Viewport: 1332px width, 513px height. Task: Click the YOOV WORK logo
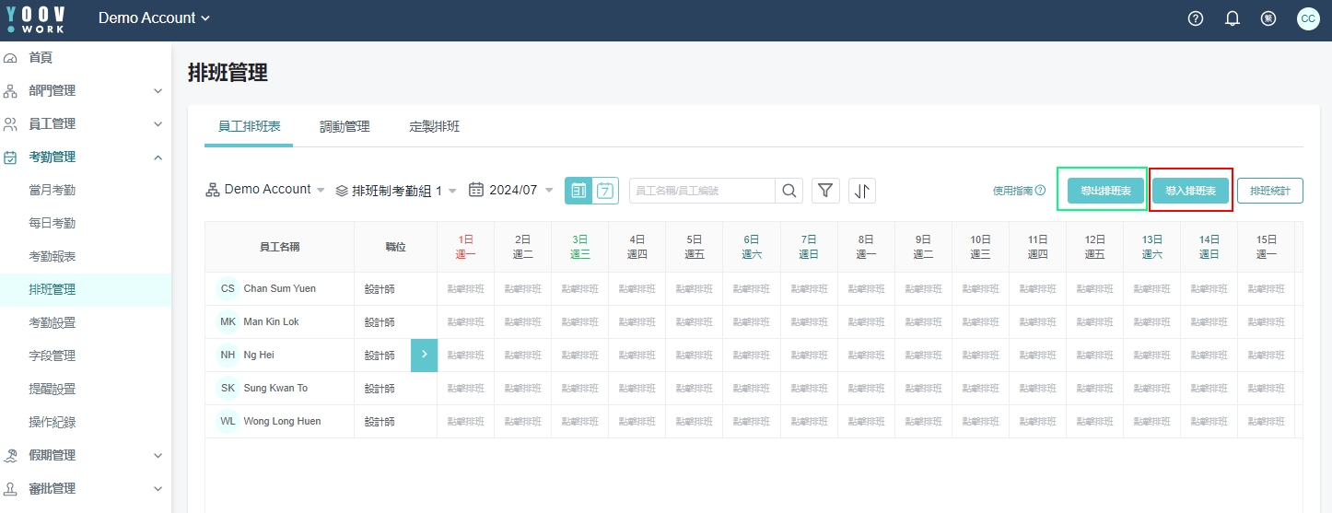coord(36,18)
